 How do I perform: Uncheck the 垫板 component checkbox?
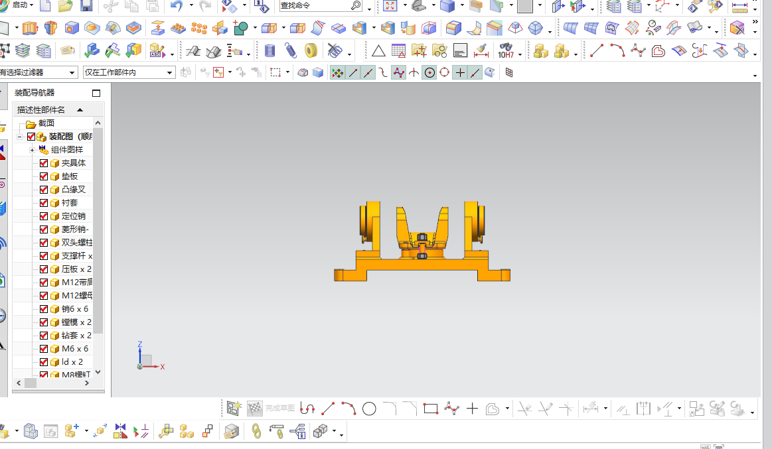click(x=44, y=176)
